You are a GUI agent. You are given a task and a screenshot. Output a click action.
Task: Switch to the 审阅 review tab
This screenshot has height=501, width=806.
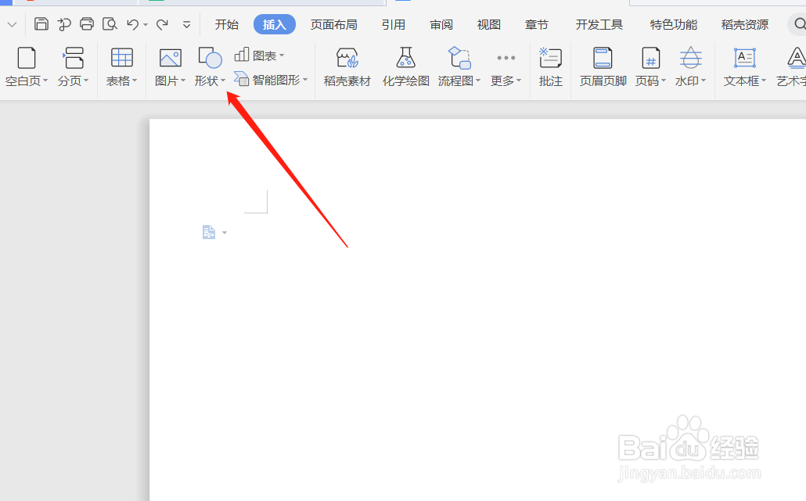(441, 23)
